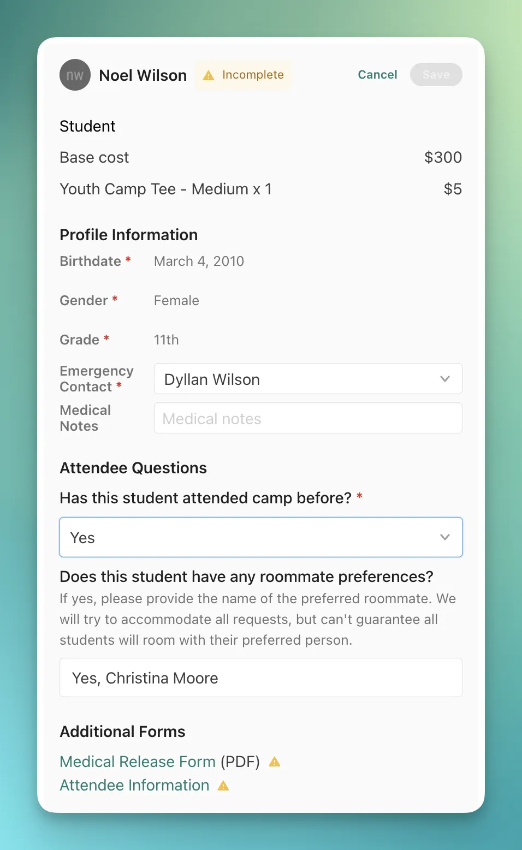Open the Medical Release Form link
Screen dimensions: 522x850
tap(138, 762)
